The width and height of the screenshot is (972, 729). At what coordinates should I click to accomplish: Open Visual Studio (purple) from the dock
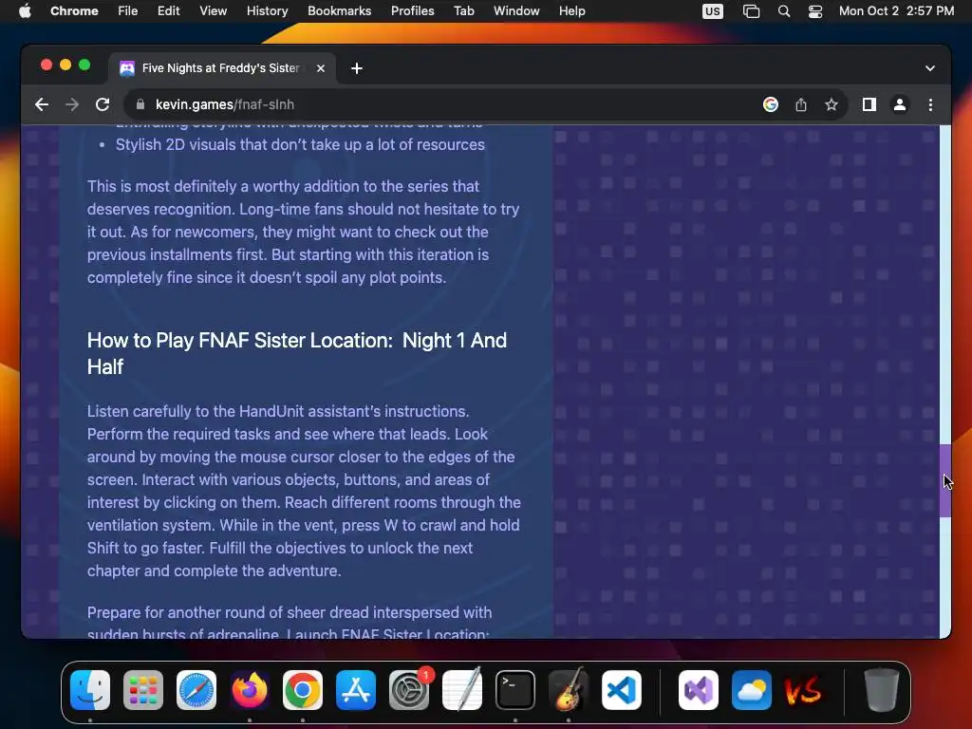(699, 690)
